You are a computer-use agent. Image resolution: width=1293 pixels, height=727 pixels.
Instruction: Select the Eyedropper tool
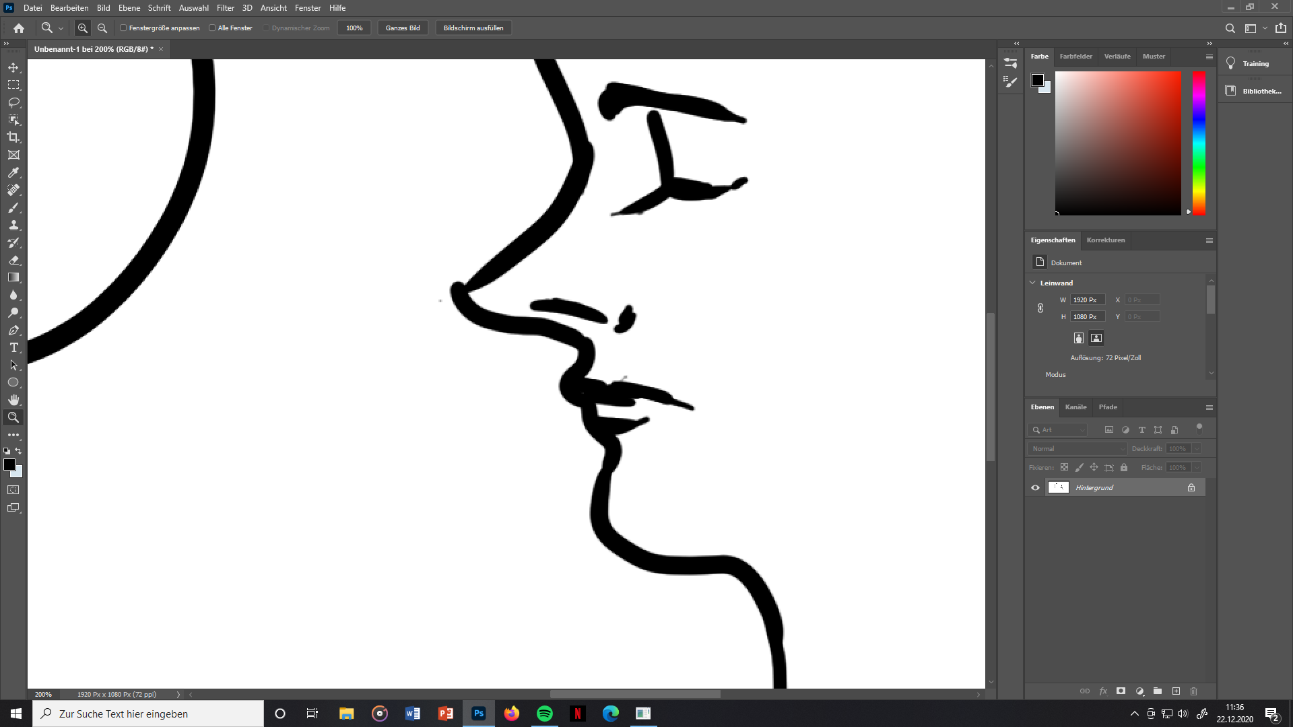[x=13, y=172]
